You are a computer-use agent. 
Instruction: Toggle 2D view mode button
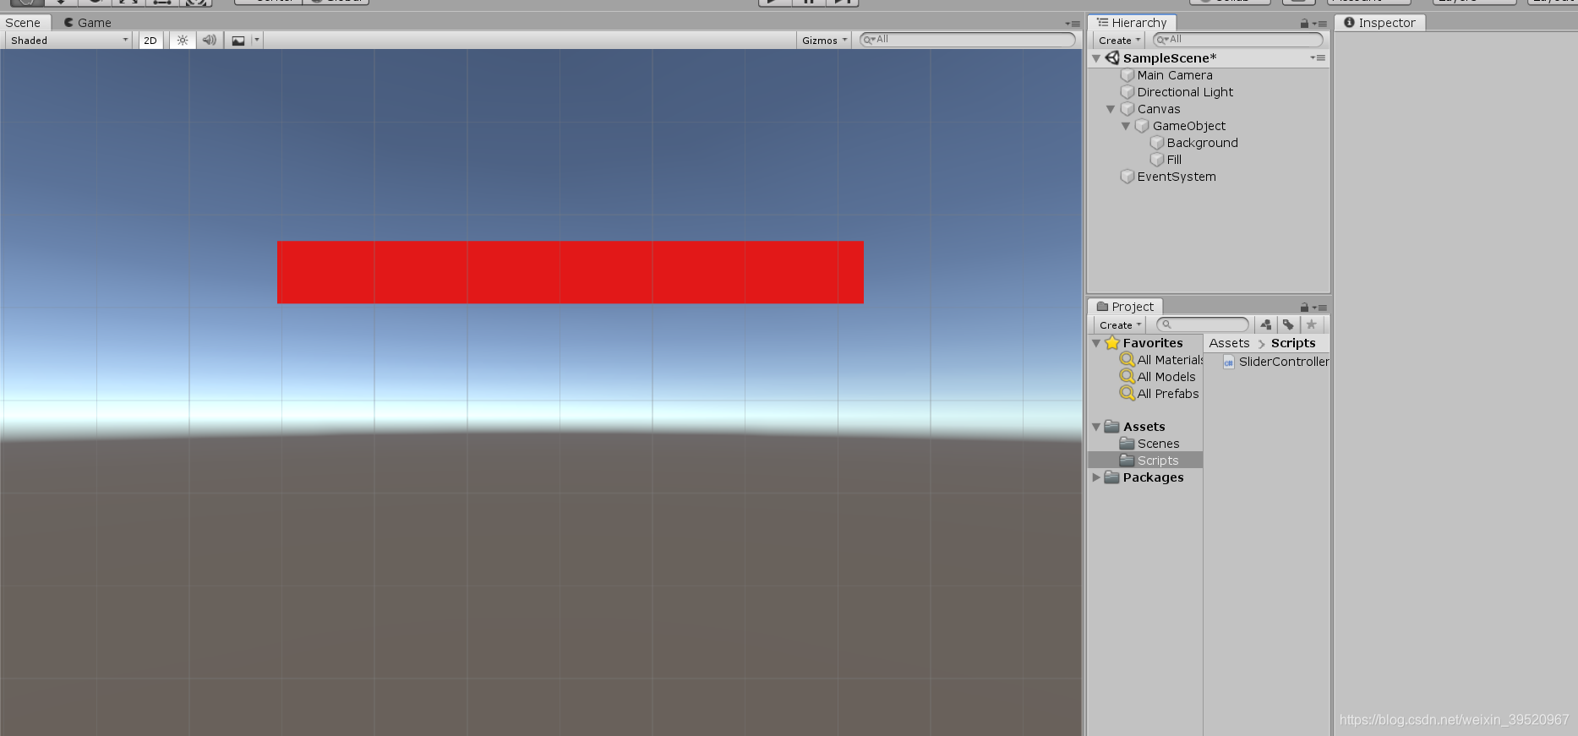(150, 40)
